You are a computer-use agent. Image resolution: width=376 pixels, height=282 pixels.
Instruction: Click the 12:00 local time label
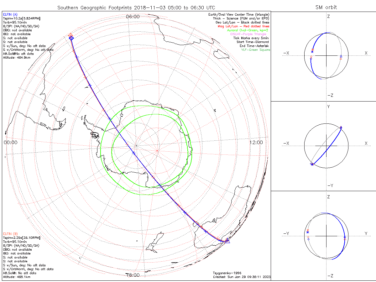click(256, 142)
